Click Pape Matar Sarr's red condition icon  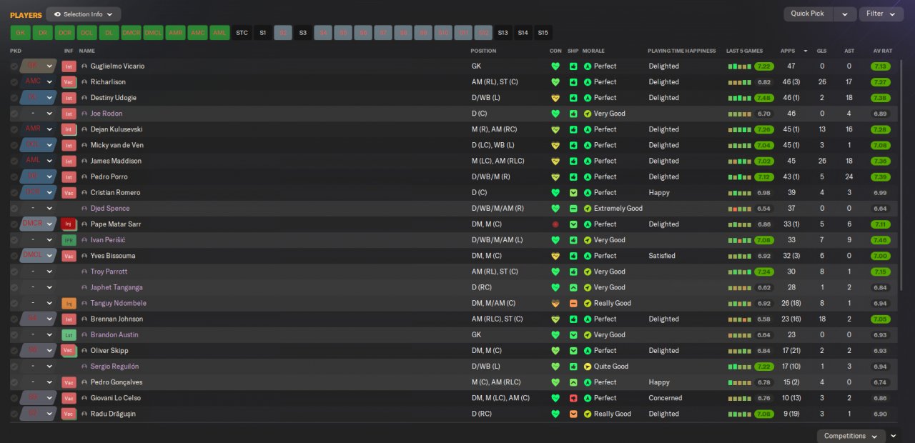[x=555, y=224]
